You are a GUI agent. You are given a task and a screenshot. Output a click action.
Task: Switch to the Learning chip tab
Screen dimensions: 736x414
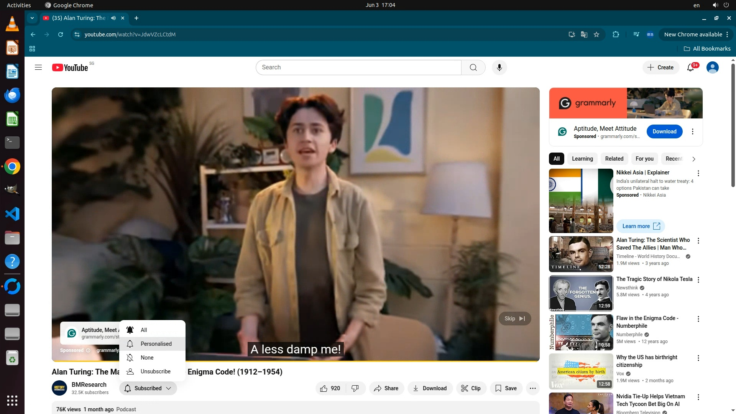click(x=582, y=159)
